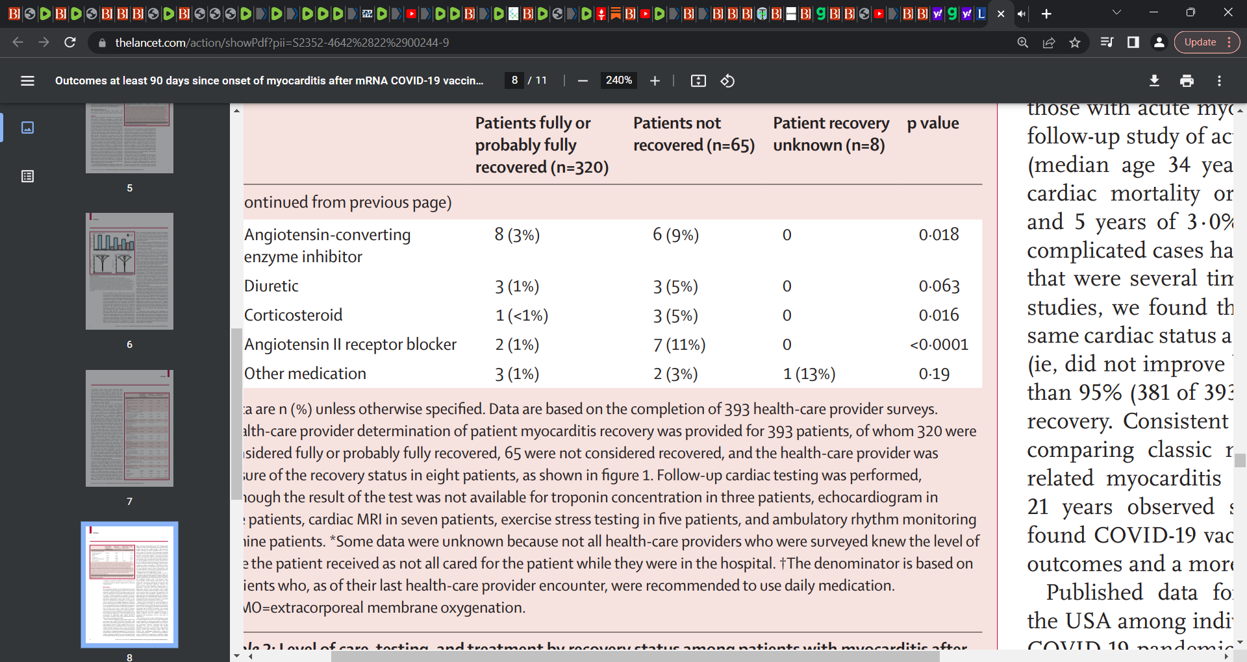View site information lock icon
The image size is (1247, 662).
pyautogui.click(x=101, y=43)
